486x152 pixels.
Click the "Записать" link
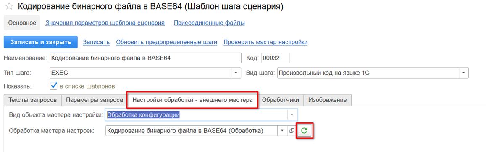coord(96,42)
